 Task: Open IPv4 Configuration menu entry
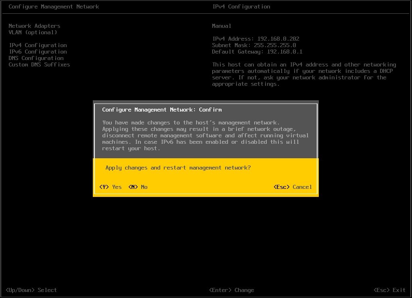tap(38, 46)
